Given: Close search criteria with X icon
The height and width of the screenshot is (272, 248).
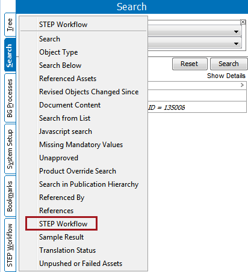Looking at the screenshot, I should (x=243, y=22).
